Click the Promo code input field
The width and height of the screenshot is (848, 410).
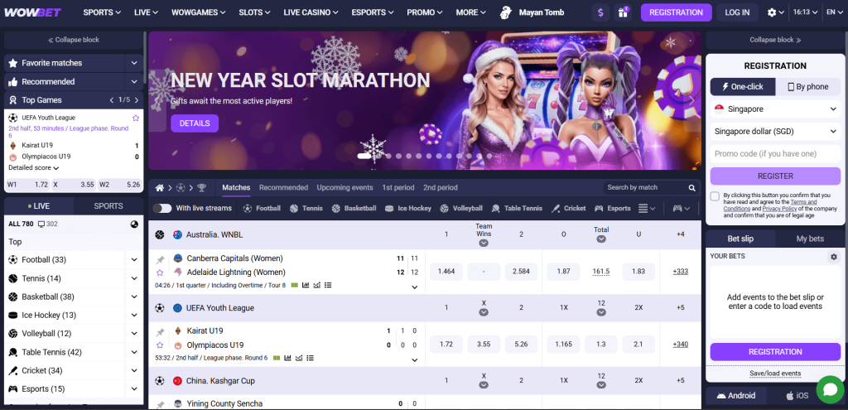(775, 153)
